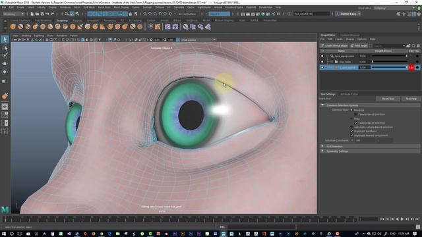
Task: Click the Save Scene icon
Action: (x=42, y=14)
